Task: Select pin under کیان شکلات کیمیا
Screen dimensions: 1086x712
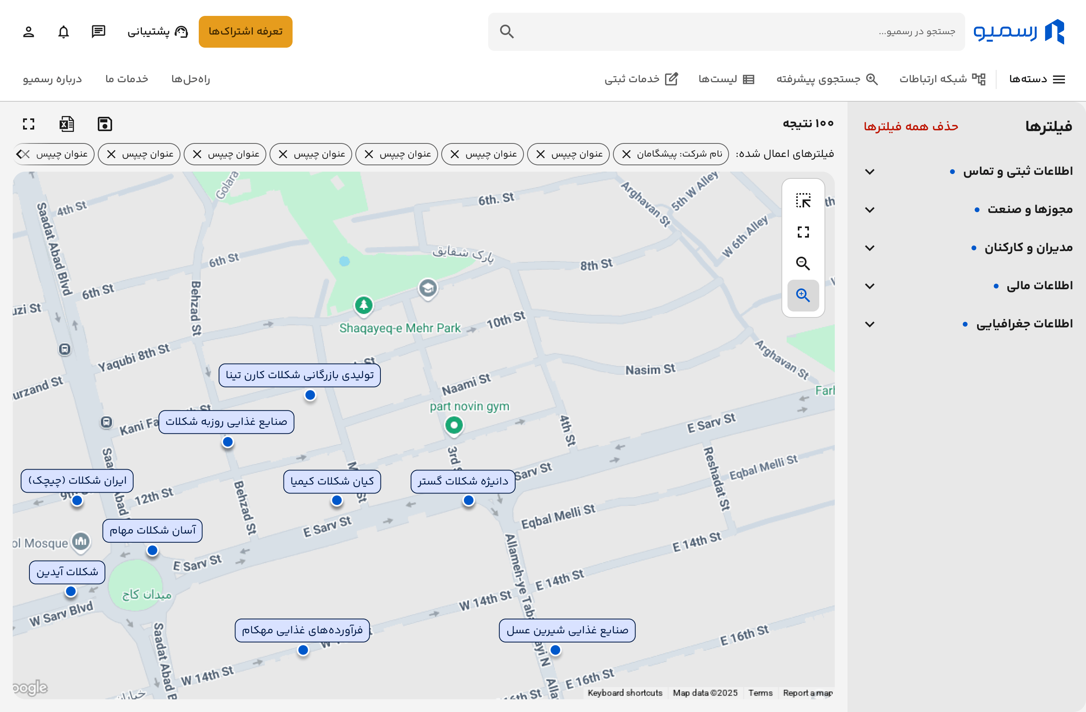Action: (337, 500)
